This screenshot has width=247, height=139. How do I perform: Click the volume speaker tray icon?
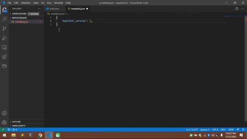pos(213,135)
